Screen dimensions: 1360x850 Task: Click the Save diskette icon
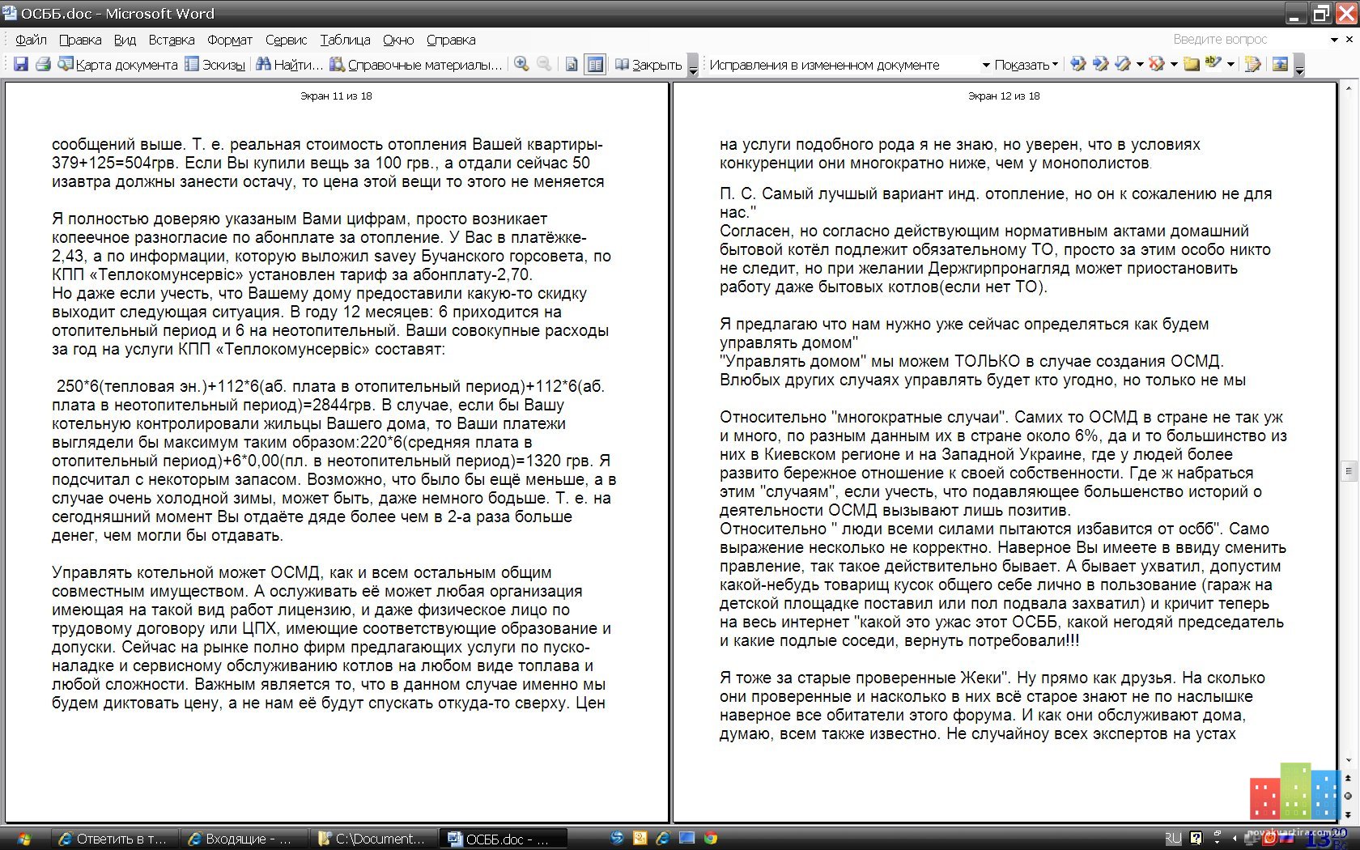(21, 65)
